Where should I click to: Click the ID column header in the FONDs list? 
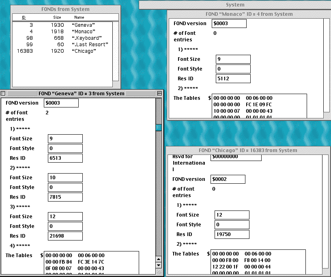(x=24, y=17)
